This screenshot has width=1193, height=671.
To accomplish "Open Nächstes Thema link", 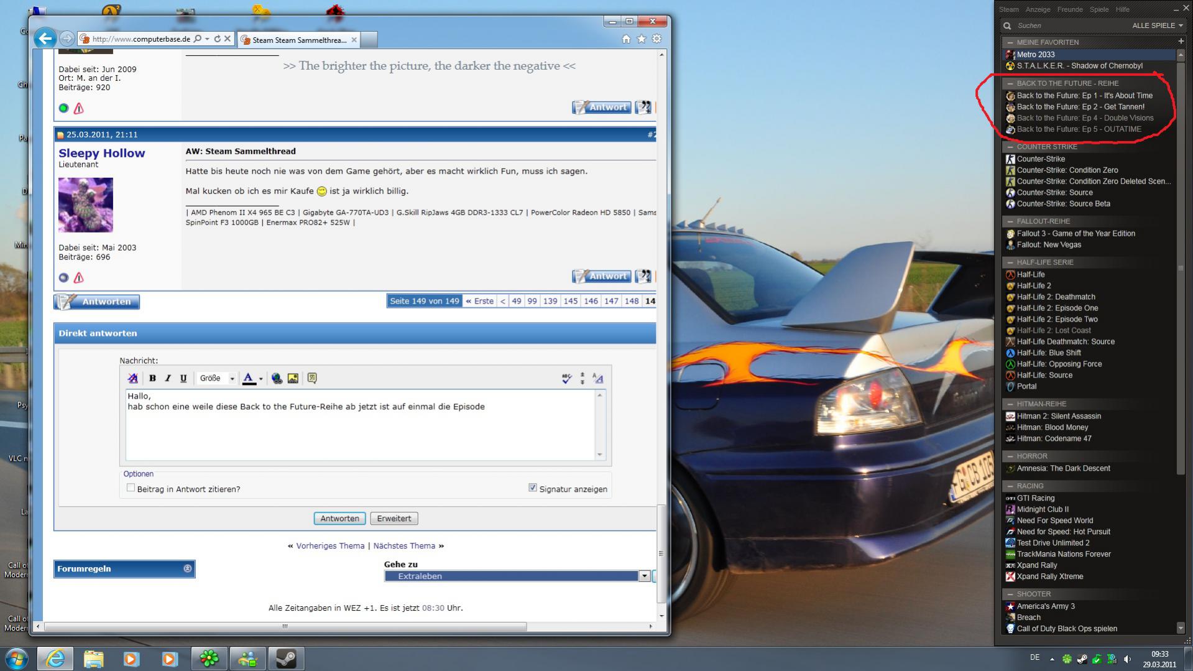I will click(404, 546).
